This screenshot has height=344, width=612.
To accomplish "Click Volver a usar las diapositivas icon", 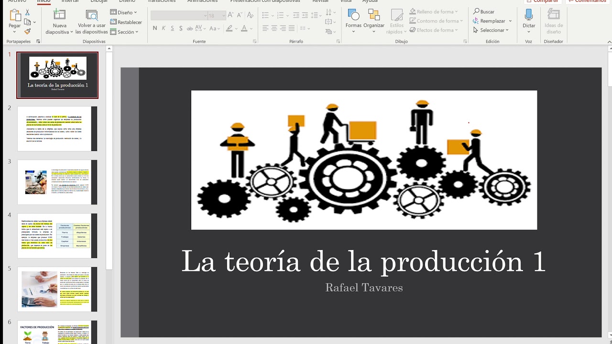I will pyautogui.click(x=91, y=15).
